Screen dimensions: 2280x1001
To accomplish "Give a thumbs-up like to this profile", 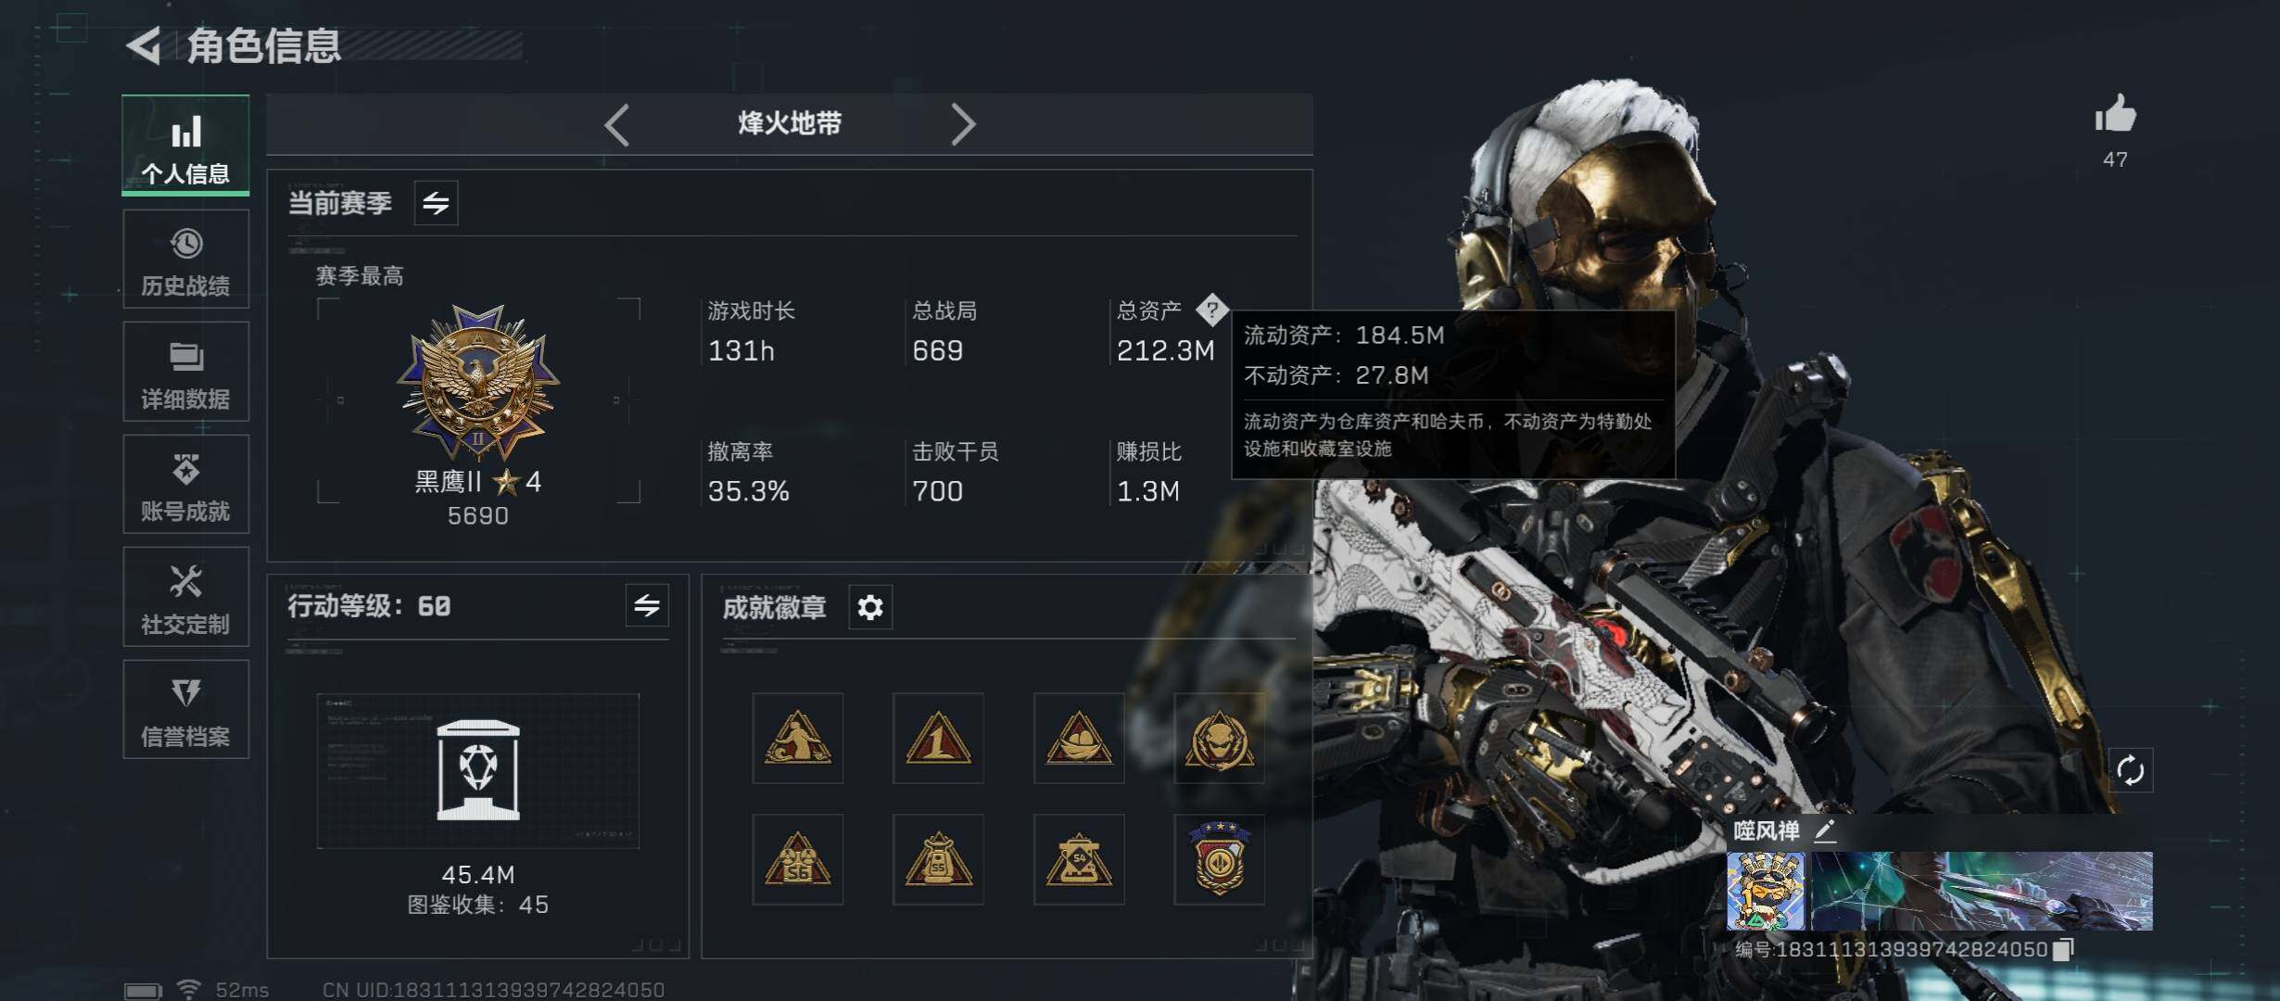I will point(2115,116).
